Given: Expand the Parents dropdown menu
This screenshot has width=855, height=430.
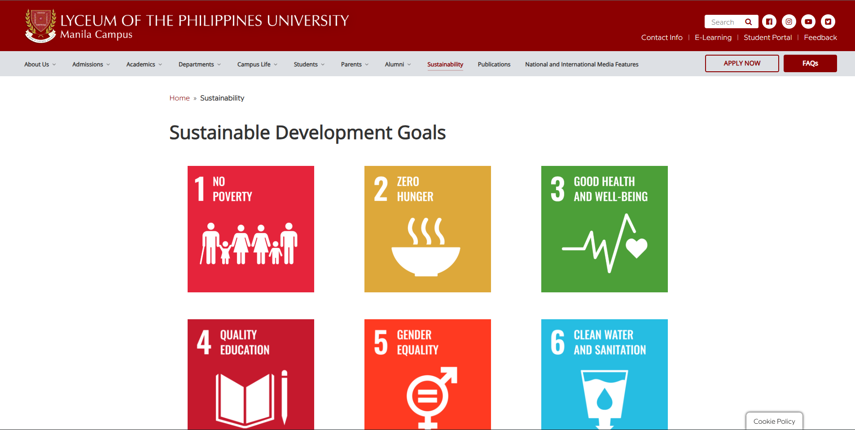Looking at the screenshot, I should [355, 65].
